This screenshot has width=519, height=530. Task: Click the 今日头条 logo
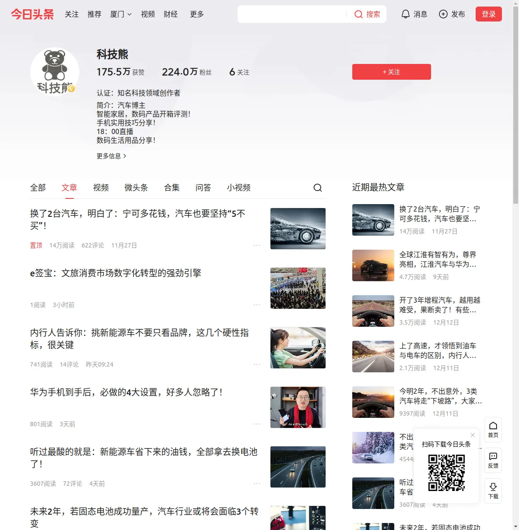pos(32,14)
